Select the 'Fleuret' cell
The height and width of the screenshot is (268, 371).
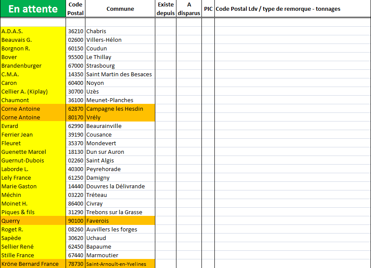[x=33, y=143]
